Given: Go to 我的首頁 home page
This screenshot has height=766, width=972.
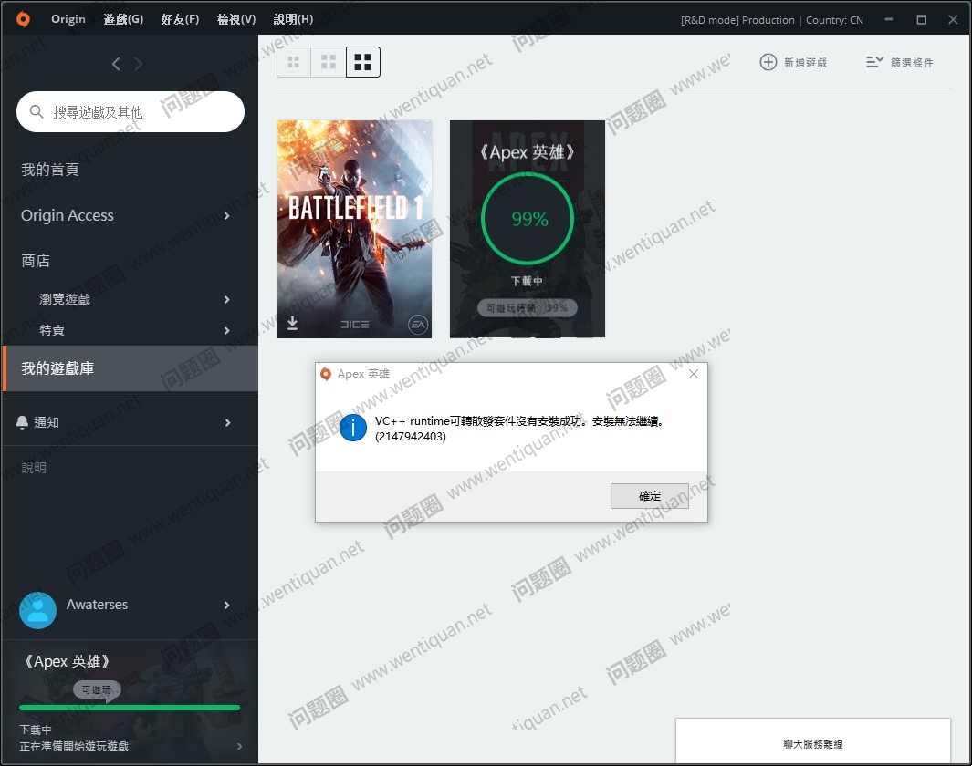Looking at the screenshot, I should click(x=50, y=170).
